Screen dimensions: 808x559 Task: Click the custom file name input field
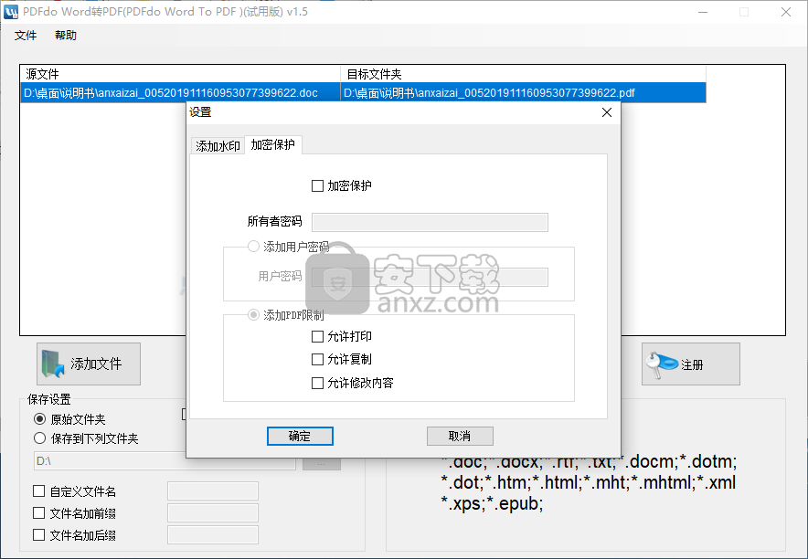coord(213,491)
